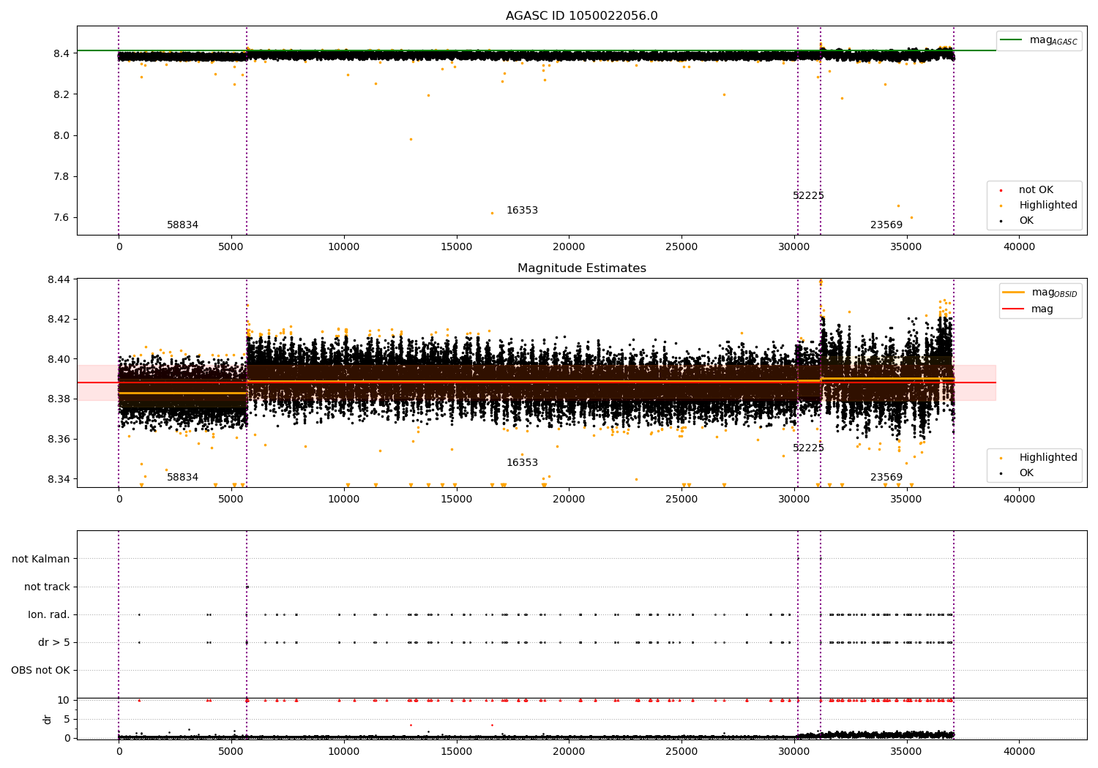Image resolution: width=1098 pixels, height=768 pixels.
Task: Click the title 'AGASC ID 1050022056.0'
Action: pyautogui.click(x=581, y=16)
